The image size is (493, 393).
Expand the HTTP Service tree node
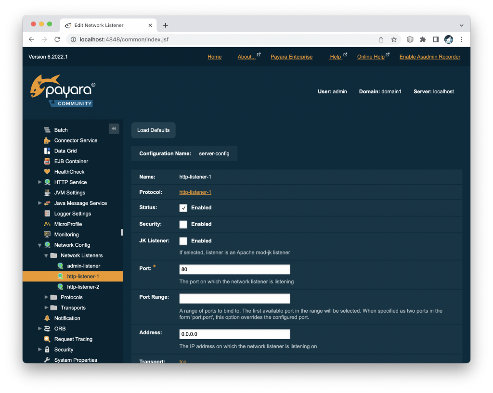point(40,182)
